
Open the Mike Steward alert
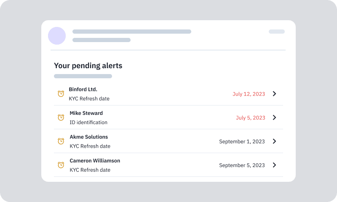[x=86, y=113]
